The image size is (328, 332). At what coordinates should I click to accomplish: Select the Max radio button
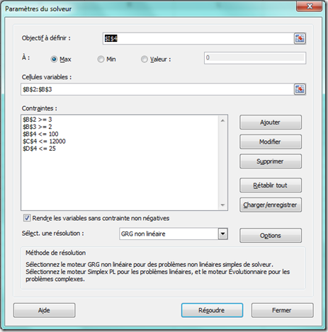pyautogui.click(x=54, y=59)
